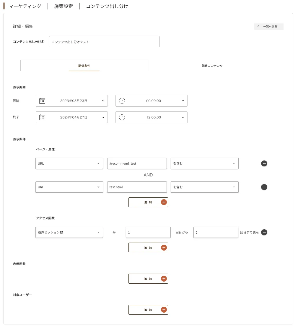Click #recommend_test value field
The width and height of the screenshot is (298, 328).
[137, 163]
